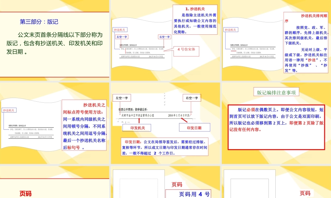Select the paragraph beginning '印发日期：公文在局领导签发后'

tap(165, 147)
